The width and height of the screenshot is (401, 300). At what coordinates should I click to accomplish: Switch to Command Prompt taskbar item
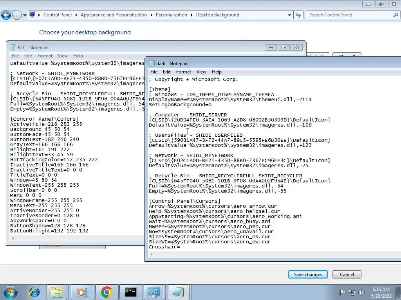(x=131, y=292)
